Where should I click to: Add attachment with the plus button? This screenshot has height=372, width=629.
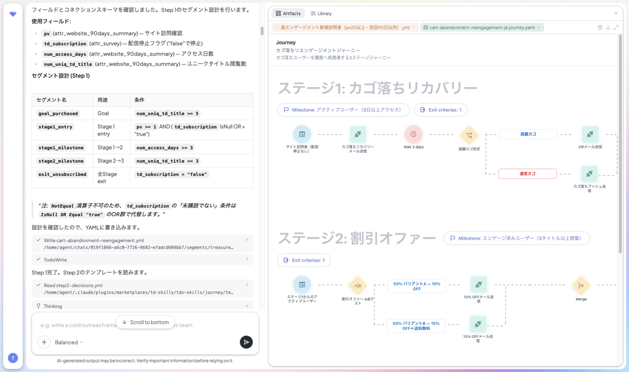click(44, 342)
